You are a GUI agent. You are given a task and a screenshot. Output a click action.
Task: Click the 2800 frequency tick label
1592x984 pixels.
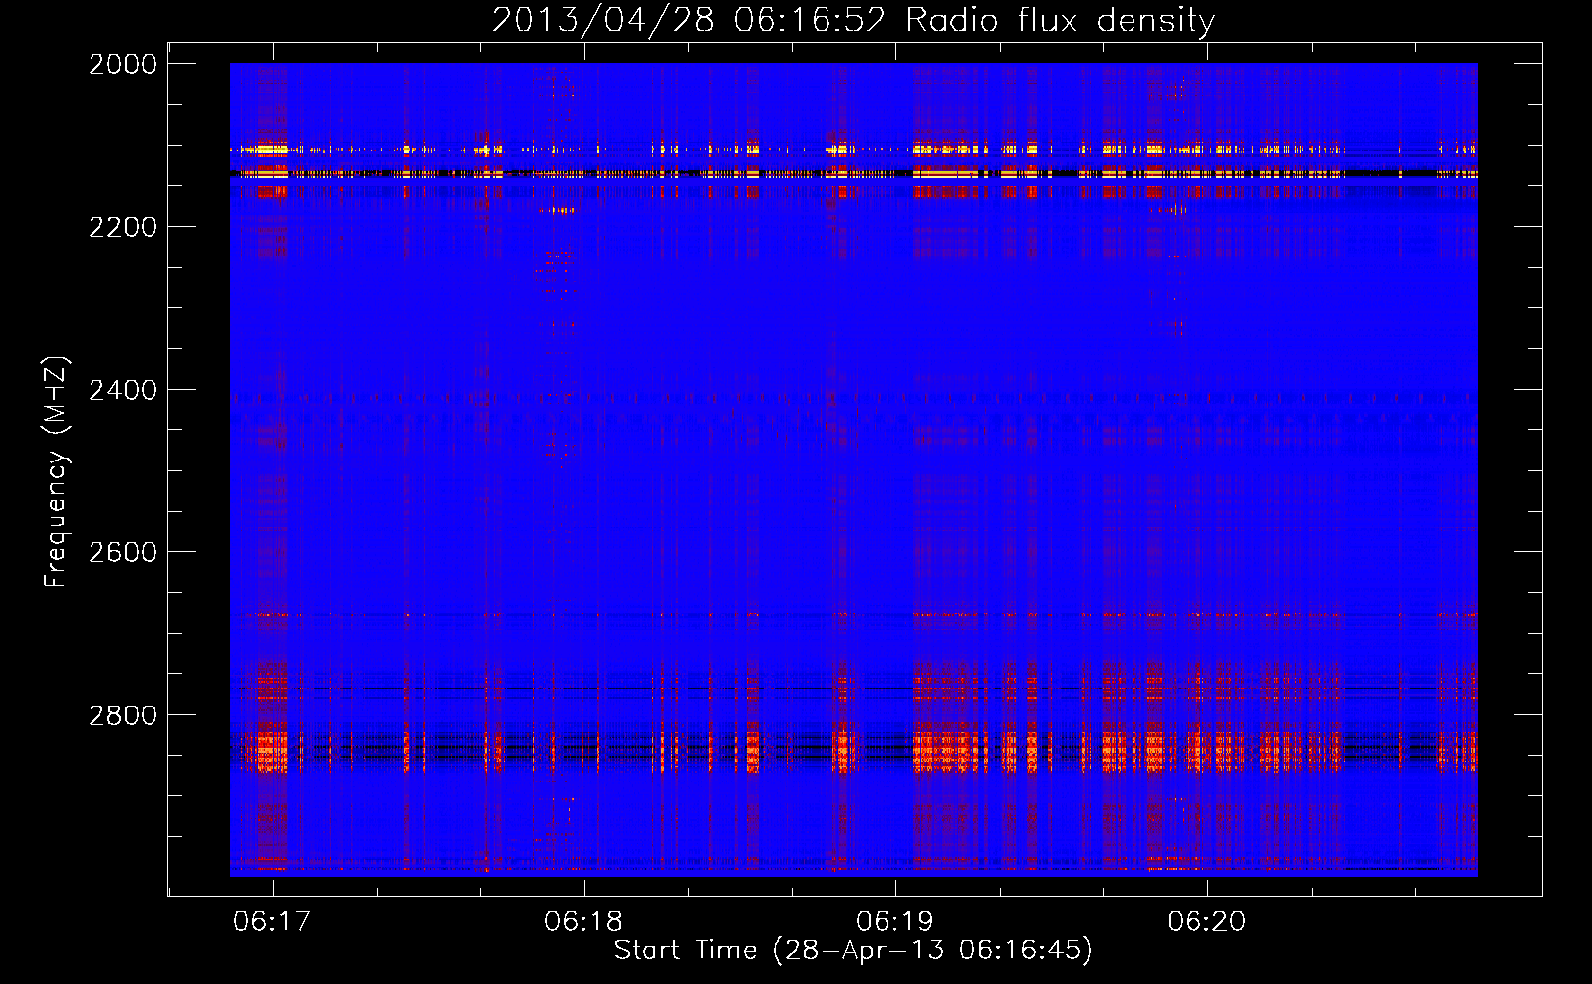[x=123, y=715]
